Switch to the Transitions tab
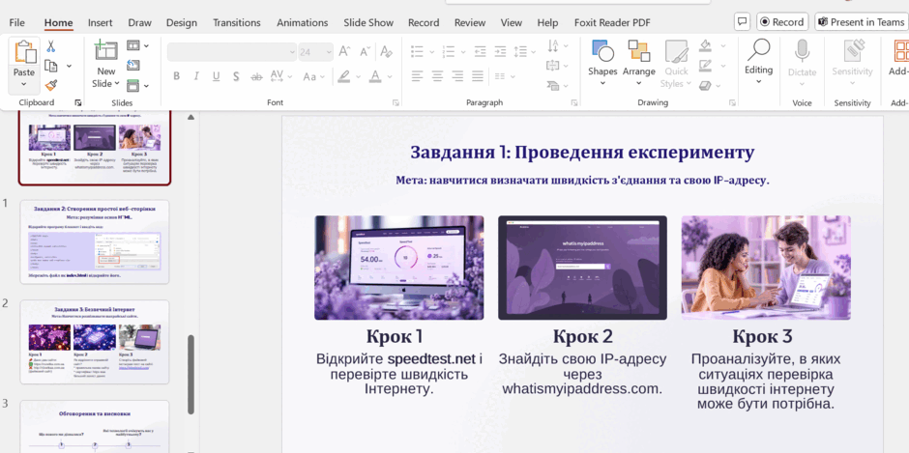 point(237,22)
